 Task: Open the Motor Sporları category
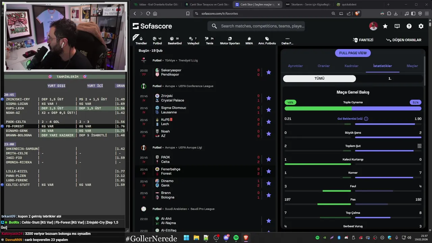(230, 40)
